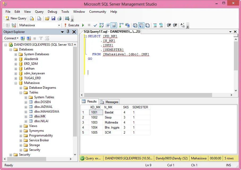Click the Activity Monitor icon
This screenshot has height=170, width=241.
point(67,19)
